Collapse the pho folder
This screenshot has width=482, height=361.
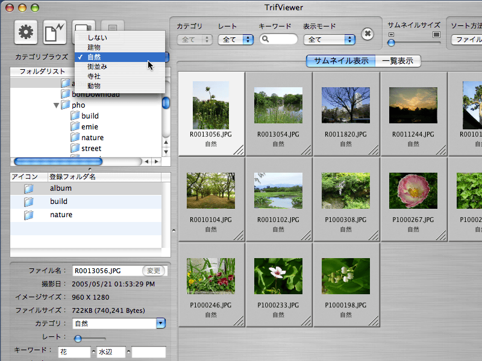click(x=56, y=105)
